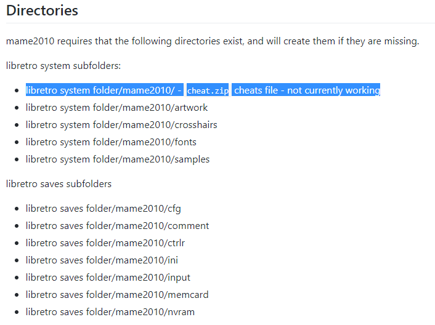
Task: Click the mame2010/nvram saves folder entry
Action: (x=110, y=311)
